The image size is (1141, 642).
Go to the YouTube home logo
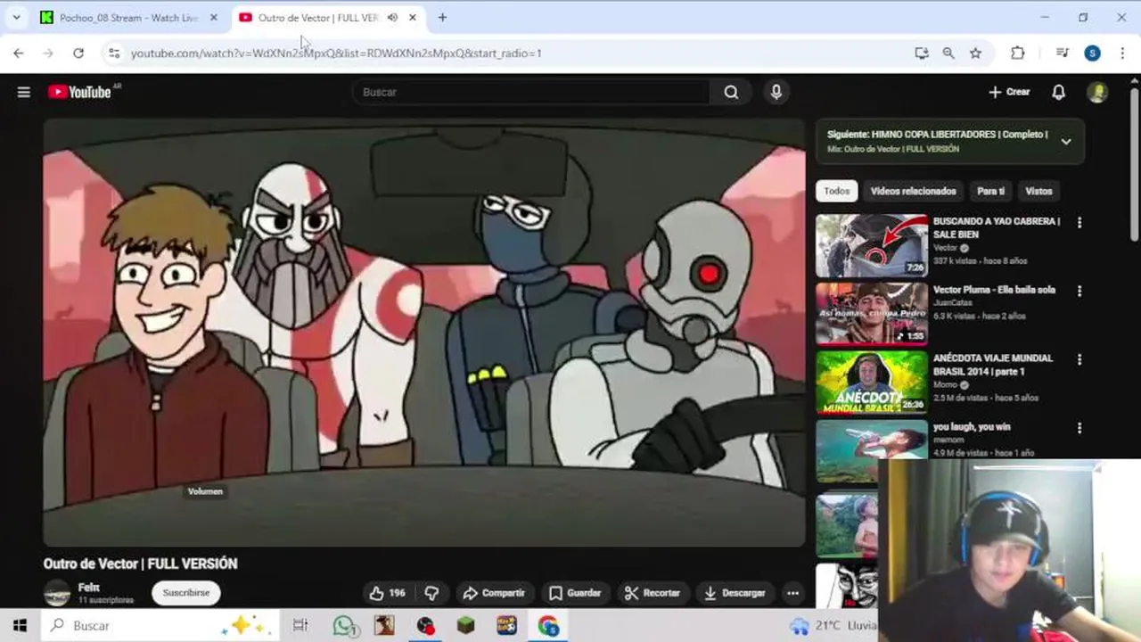tap(80, 92)
